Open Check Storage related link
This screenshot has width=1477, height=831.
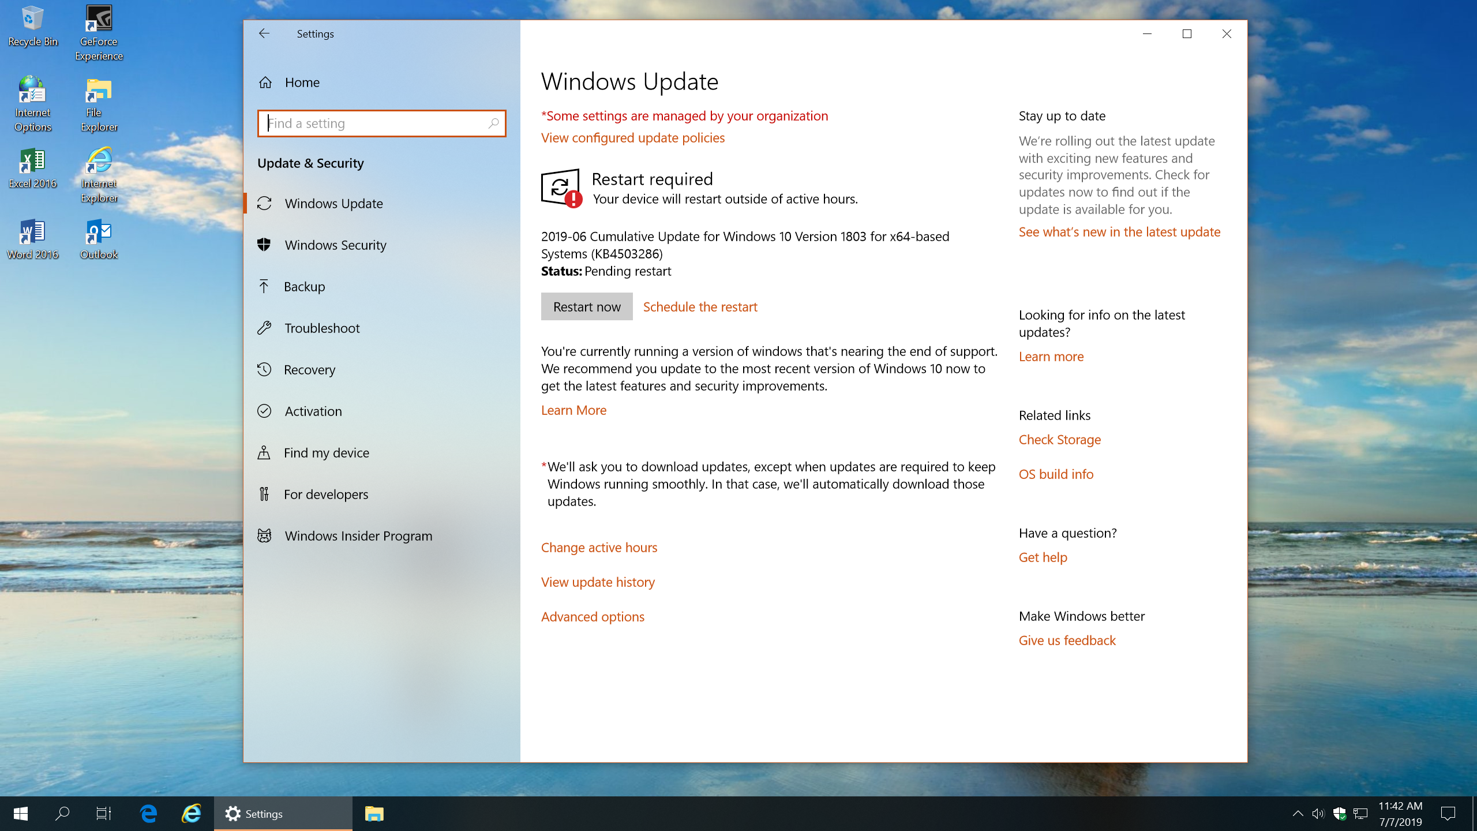point(1060,440)
